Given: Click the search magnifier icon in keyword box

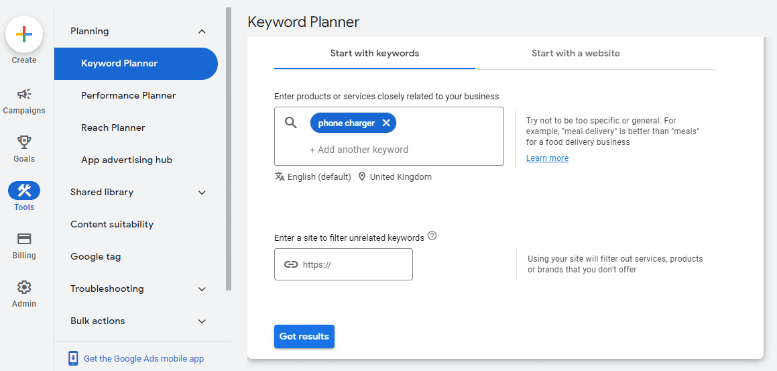Looking at the screenshot, I should (291, 123).
